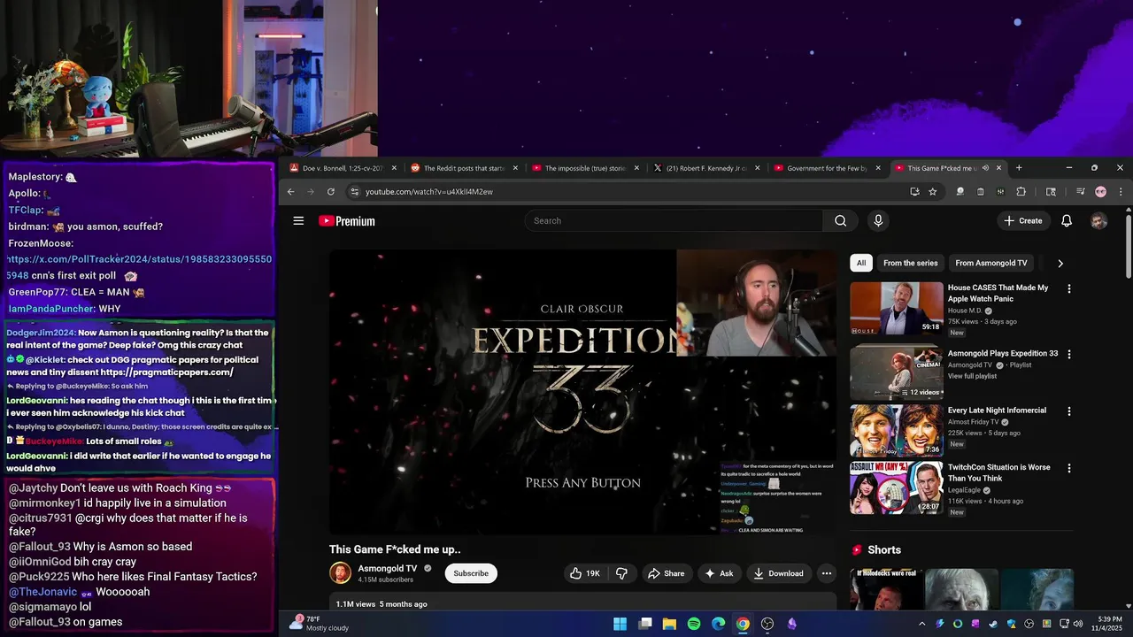Open House CASES video thumbnail
The height and width of the screenshot is (637, 1133).
click(x=897, y=309)
